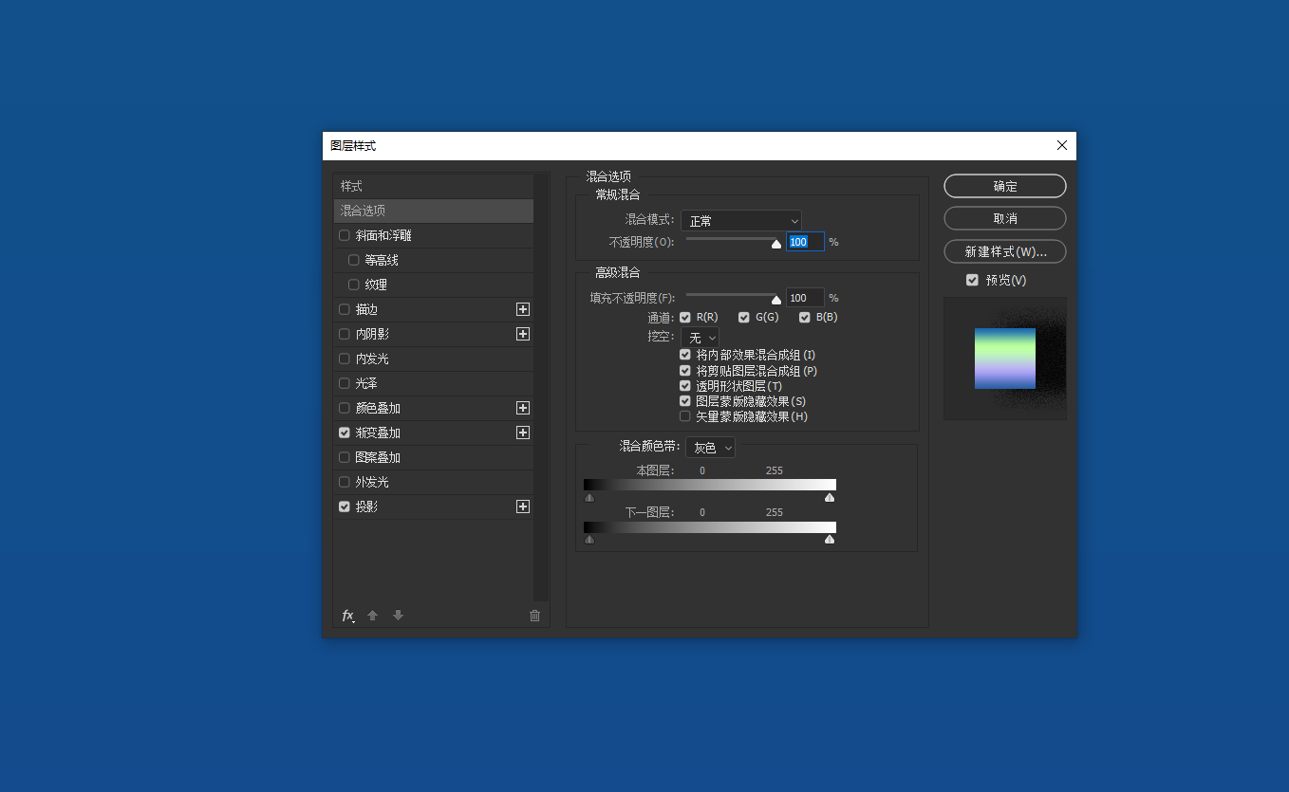Open the 挖空 dropdown
This screenshot has height=792, width=1289.
700,338
